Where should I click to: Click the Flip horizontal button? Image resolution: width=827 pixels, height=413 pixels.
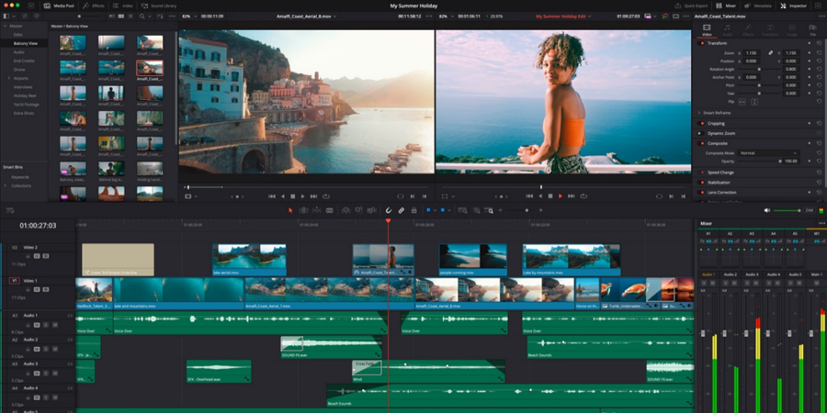[742, 102]
